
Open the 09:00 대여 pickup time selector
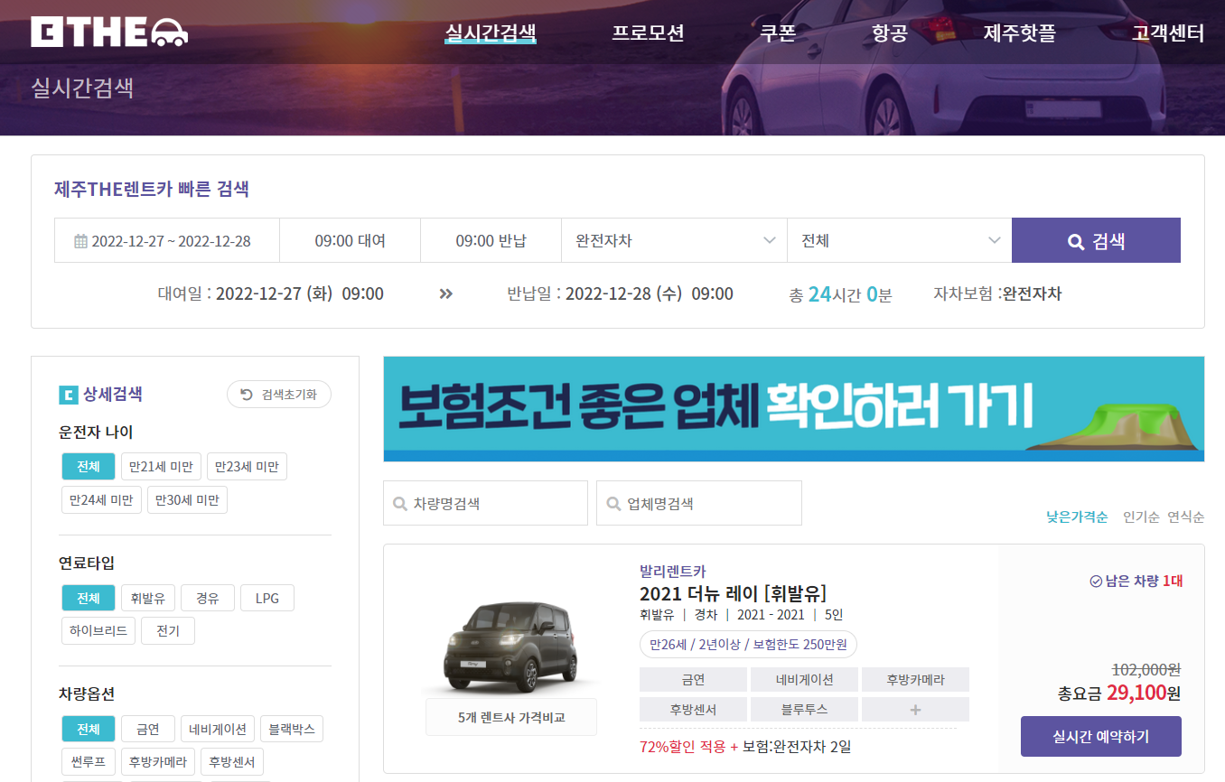pyautogui.click(x=351, y=240)
